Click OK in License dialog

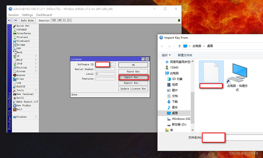133,65
